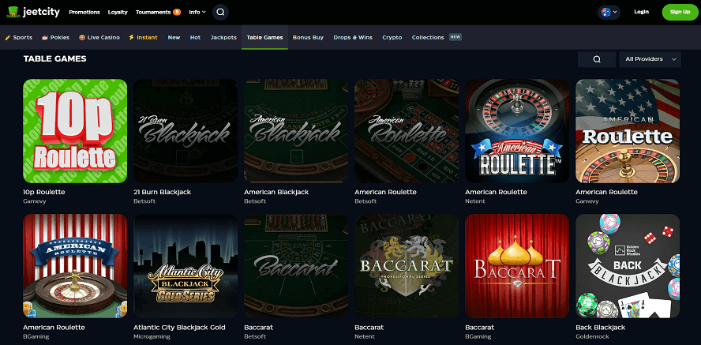The height and width of the screenshot is (345, 701).
Task: Open Atlantic City Blackjack Gold thumbnail
Action: pyautogui.click(x=186, y=266)
